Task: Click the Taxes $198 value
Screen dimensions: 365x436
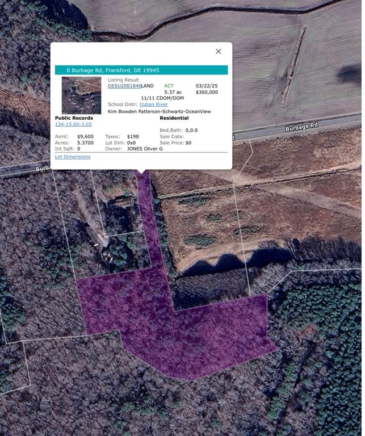Action: tap(133, 137)
